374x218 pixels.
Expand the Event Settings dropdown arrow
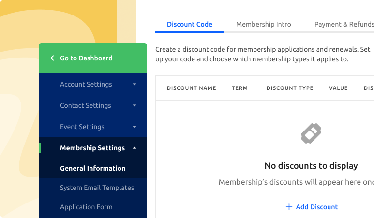click(x=135, y=127)
